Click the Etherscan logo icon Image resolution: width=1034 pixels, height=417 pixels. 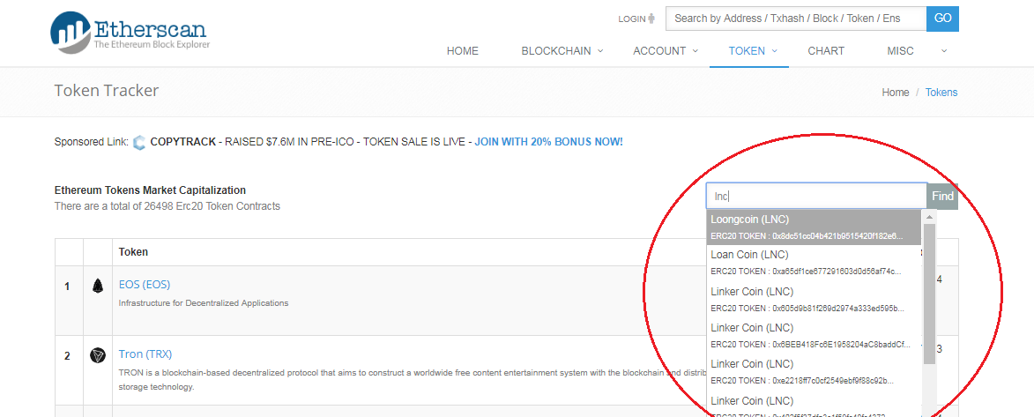coord(71,29)
